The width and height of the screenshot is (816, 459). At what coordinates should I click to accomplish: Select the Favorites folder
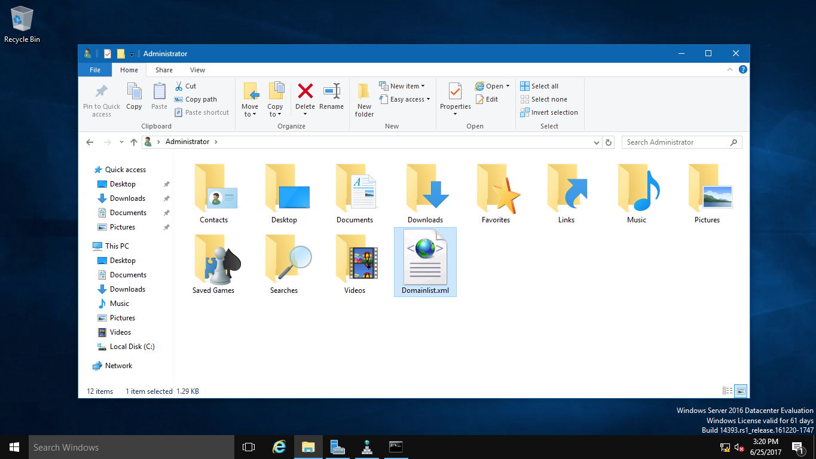tap(496, 194)
